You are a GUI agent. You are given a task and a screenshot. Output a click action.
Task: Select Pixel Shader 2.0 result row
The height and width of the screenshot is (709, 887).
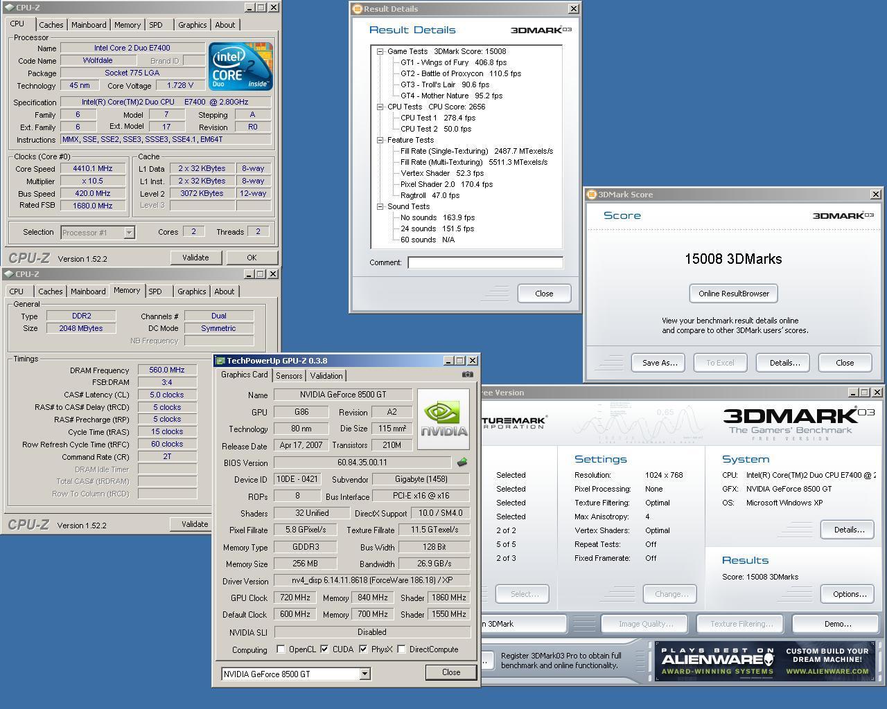coord(446,184)
